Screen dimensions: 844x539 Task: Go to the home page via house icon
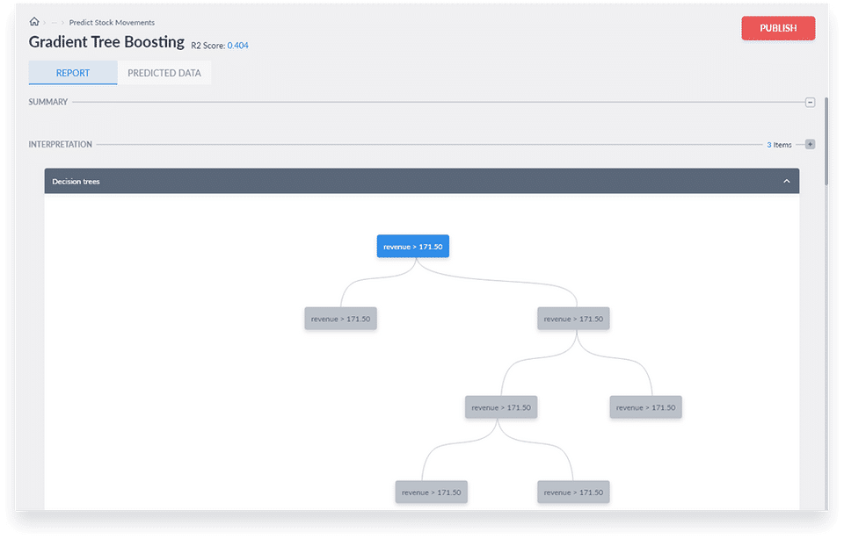click(x=34, y=21)
